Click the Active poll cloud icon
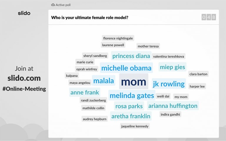Viewport: 226px width, 141px height. point(53,5)
